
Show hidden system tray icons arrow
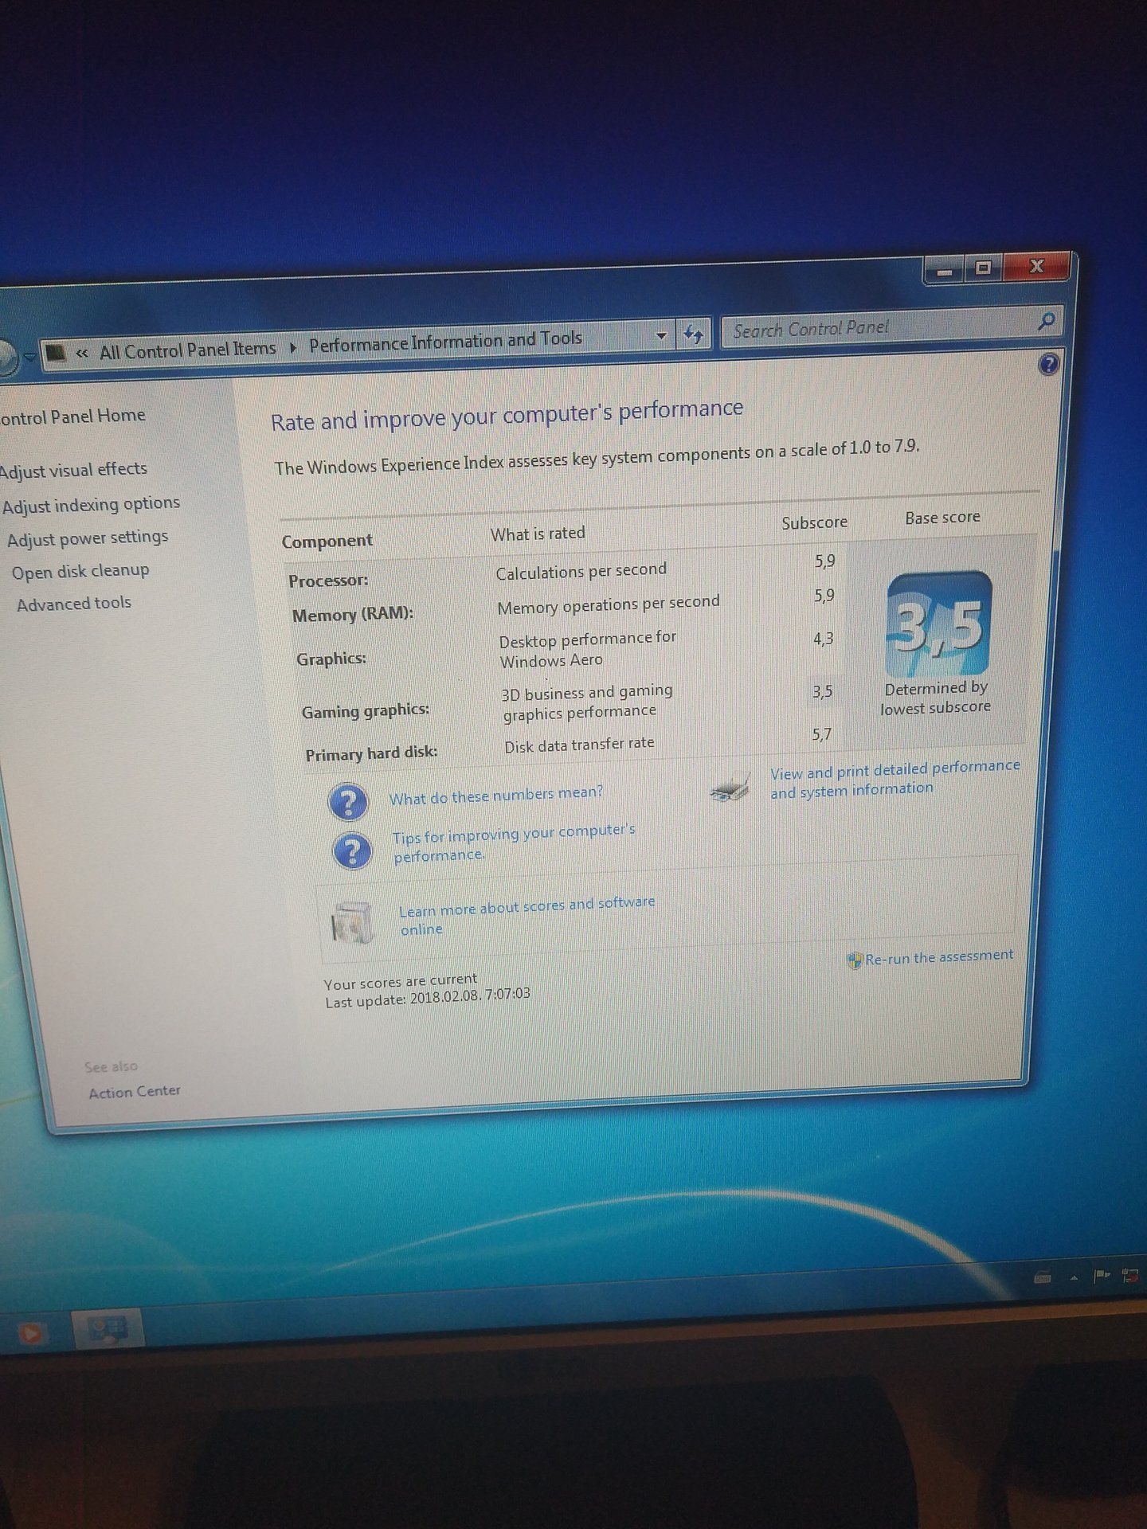coord(1074,1278)
